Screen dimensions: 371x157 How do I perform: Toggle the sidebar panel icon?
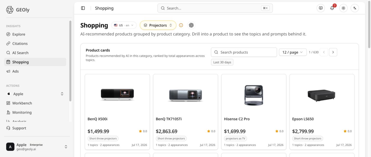(x=83, y=8)
